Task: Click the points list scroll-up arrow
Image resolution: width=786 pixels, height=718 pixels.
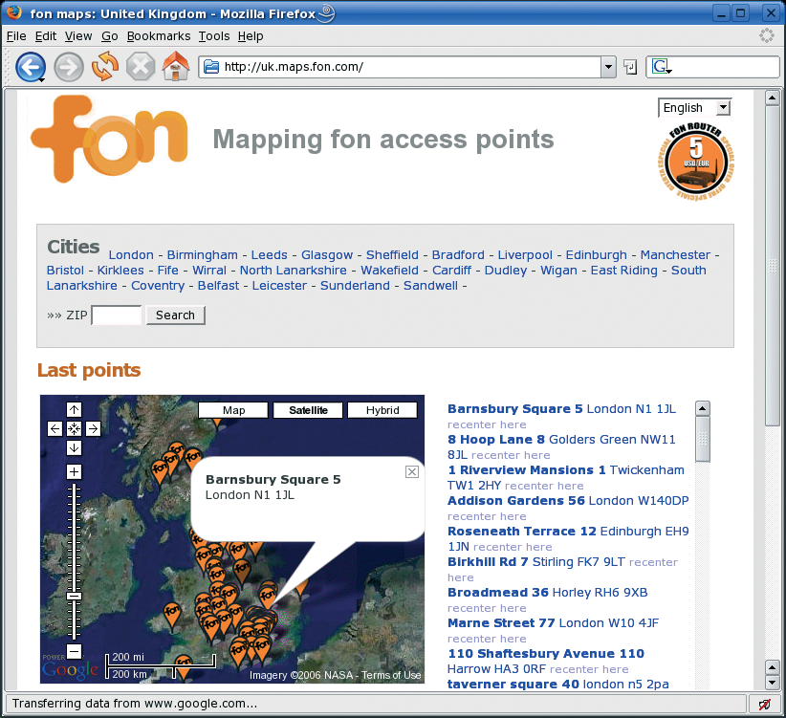Action: coord(703,408)
